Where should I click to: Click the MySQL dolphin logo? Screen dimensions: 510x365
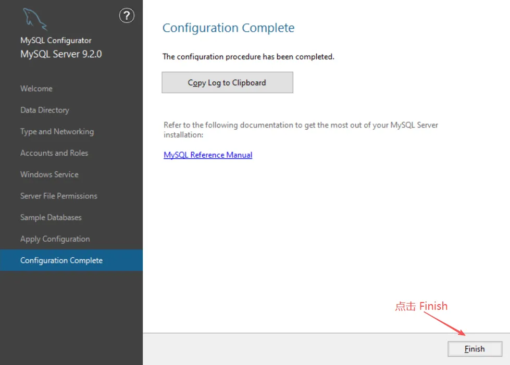[x=35, y=19]
